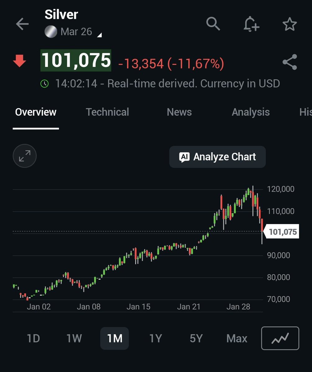Expand chart to fullscreen

click(25, 156)
